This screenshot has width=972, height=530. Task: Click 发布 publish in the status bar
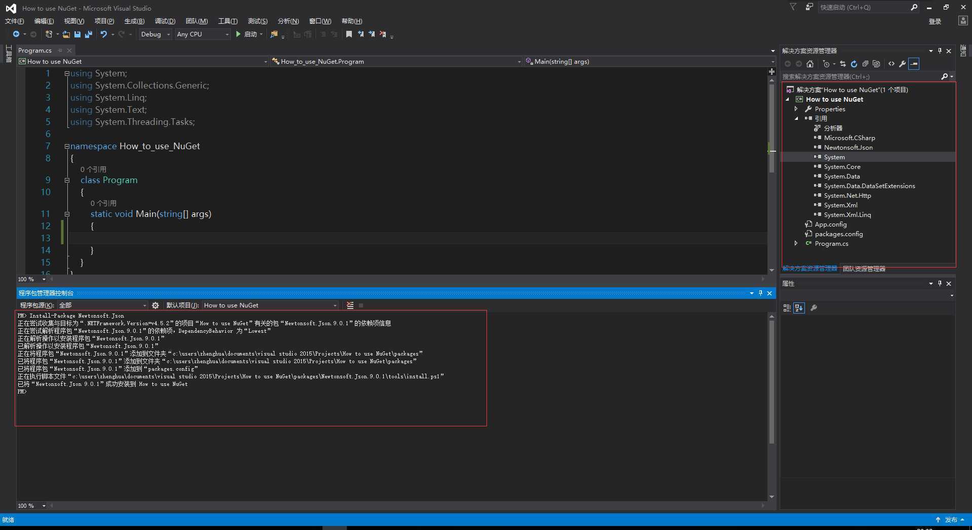[951, 520]
